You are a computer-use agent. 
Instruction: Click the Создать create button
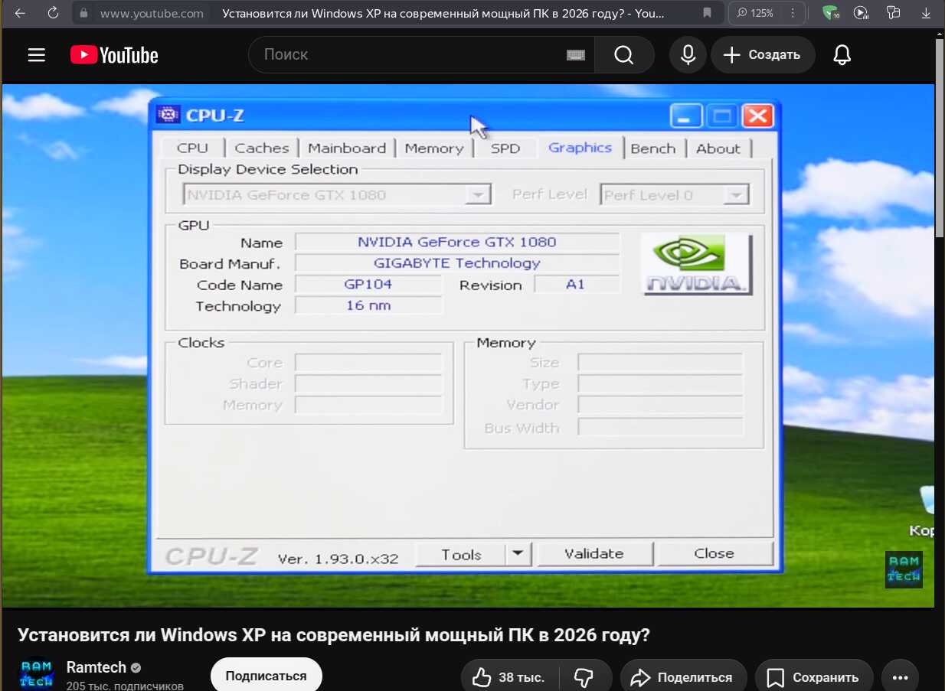(x=763, y=54)
